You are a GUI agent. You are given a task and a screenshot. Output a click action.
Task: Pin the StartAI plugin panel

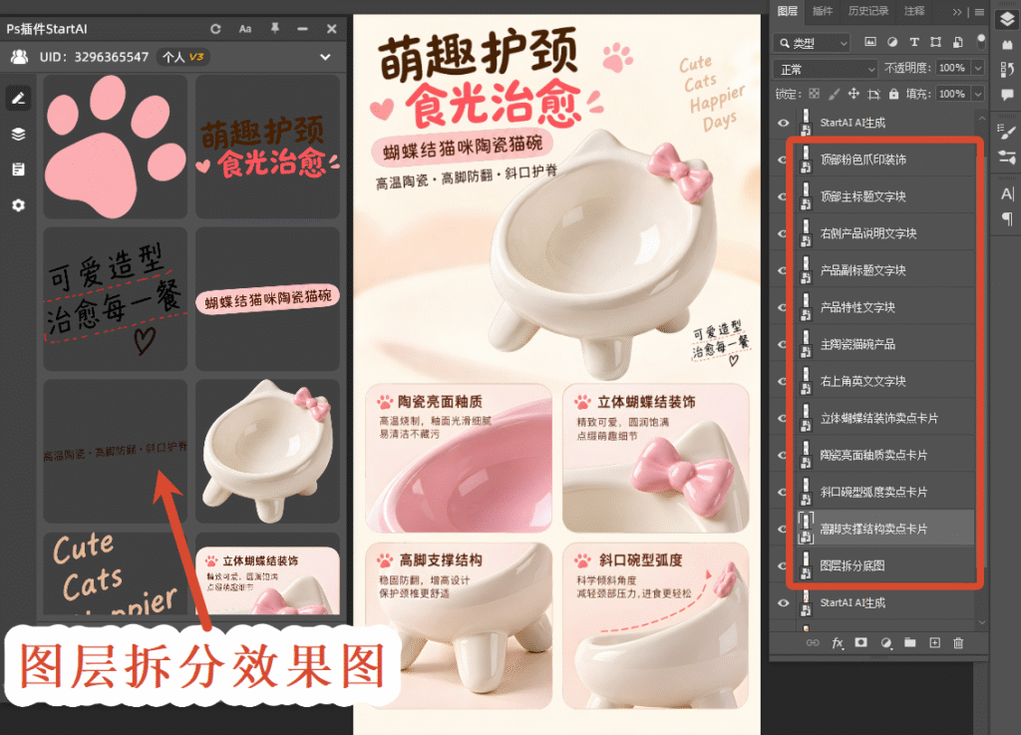(275, 28)
